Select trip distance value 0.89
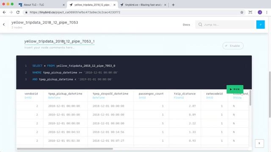This screenshot has width=271, height=152. (x=192, y=114)
